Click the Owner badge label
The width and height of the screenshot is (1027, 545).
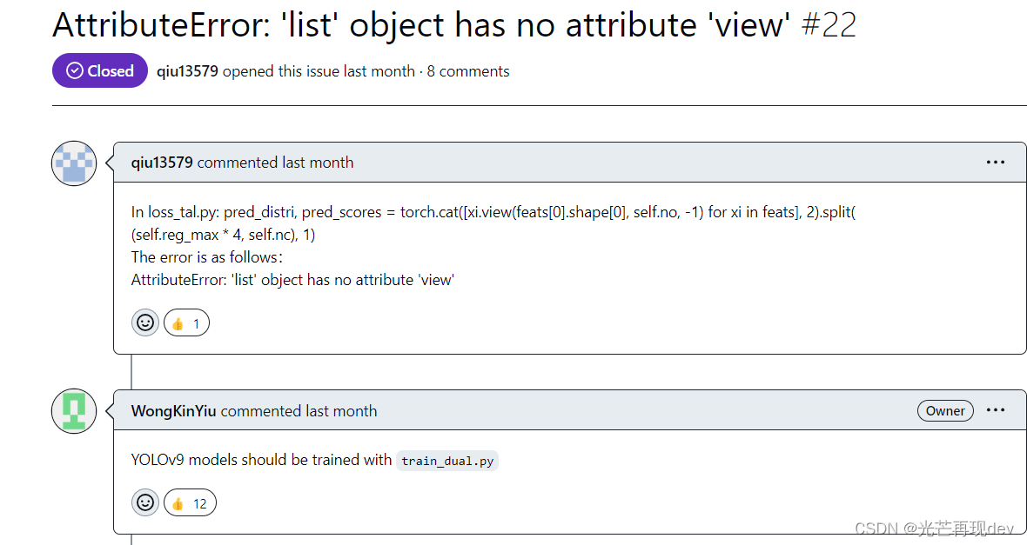945,411
